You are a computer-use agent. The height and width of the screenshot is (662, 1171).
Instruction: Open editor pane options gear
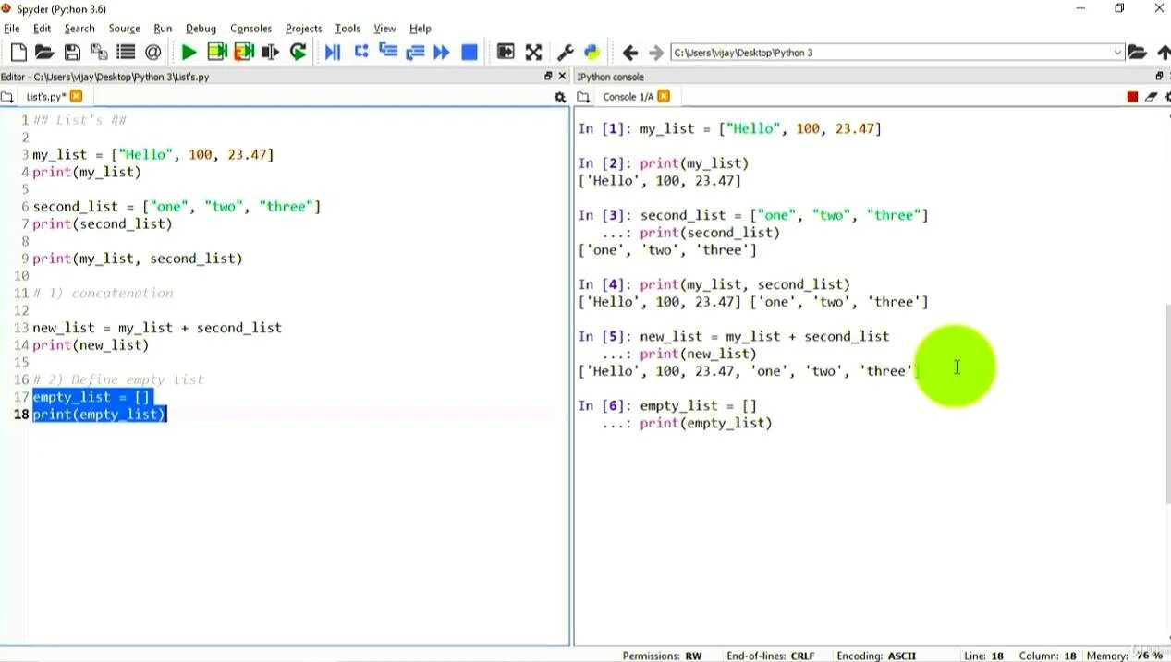560,97
